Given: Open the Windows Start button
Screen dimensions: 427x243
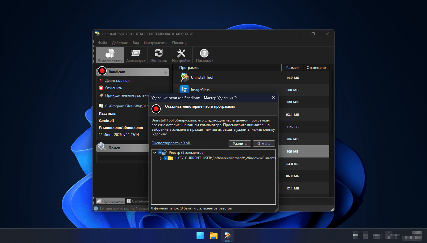Looking at the screenshot, I should pos(200,236).
